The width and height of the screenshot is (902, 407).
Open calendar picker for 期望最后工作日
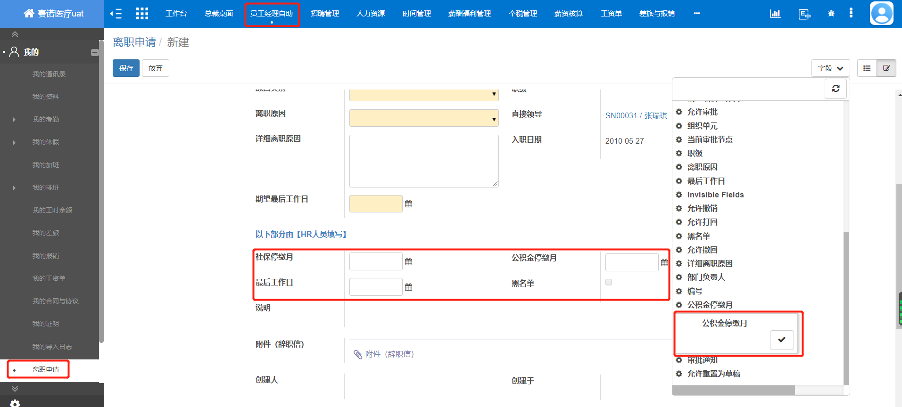409,203
